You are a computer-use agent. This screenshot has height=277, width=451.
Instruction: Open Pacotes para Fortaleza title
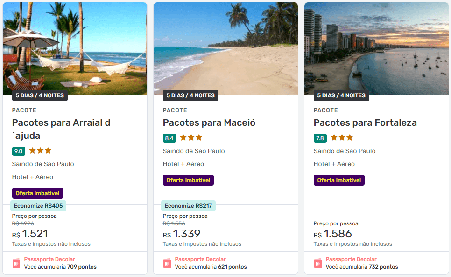[x=365, y=123]
